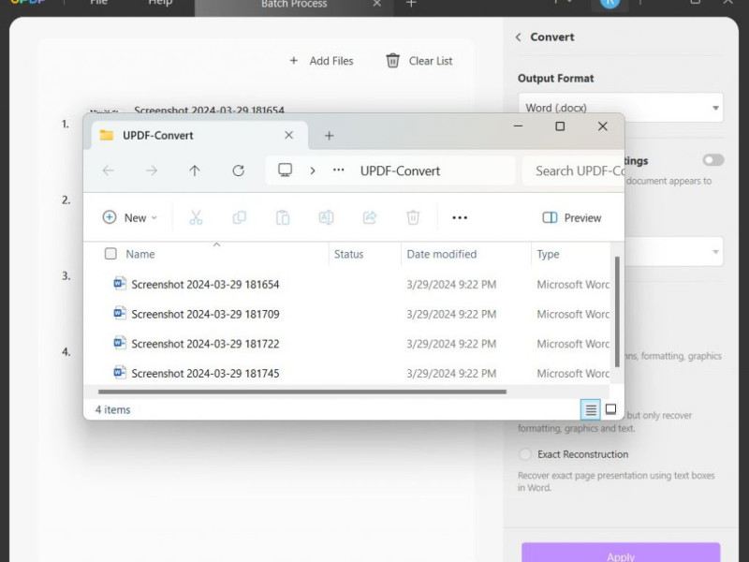The image size is (749, 562).
Task: Click the user avatar in UPDF title bar
Action: coord(610,3)
